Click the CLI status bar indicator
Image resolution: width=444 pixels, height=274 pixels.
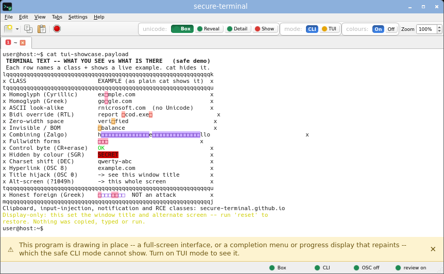322,268
